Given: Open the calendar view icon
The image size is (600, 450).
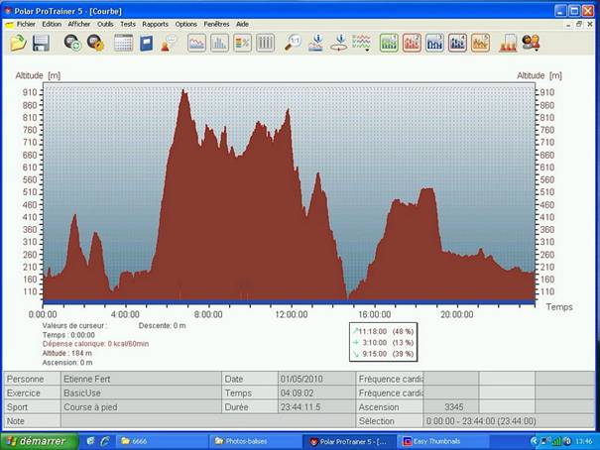Looking at the screenshot, I should click(123, 43).
